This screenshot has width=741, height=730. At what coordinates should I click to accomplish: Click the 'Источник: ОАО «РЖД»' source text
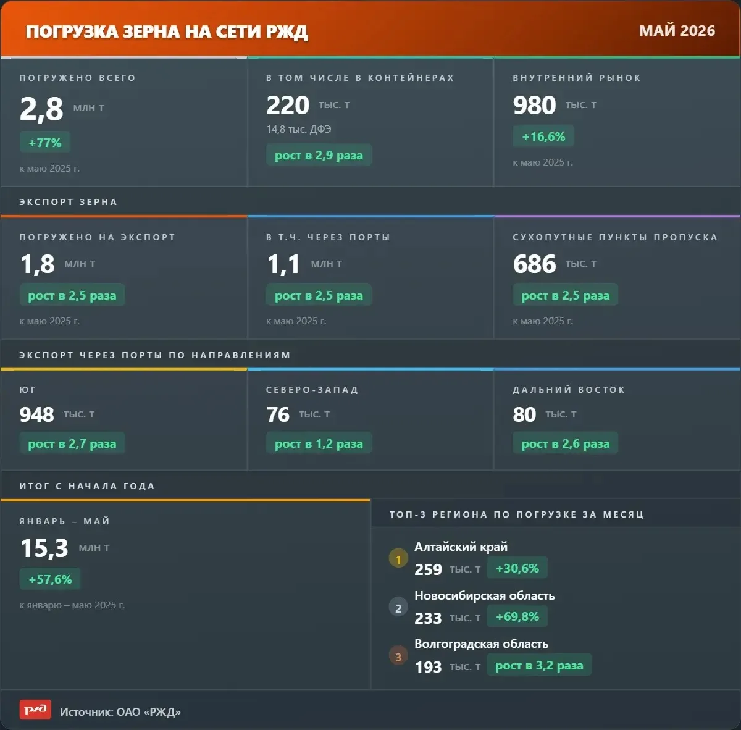[120, 711]
